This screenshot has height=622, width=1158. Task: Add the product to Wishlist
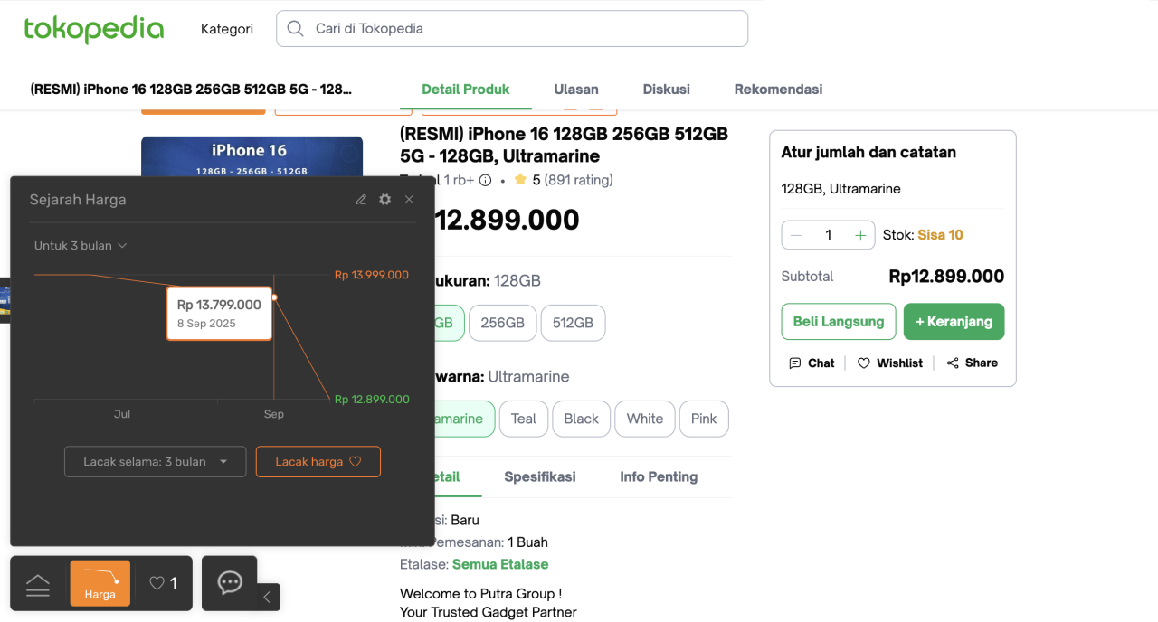(x=890, y=363)
